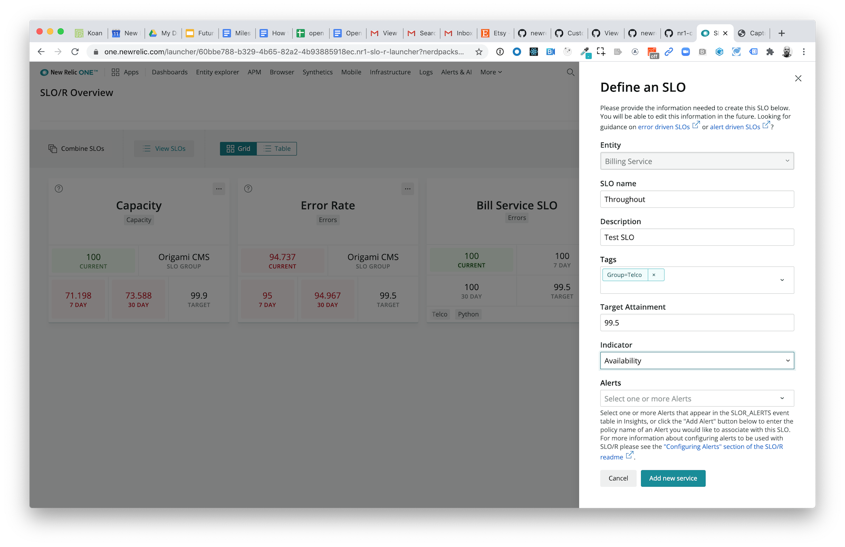Image resolution: width=845 pixels, height=547 pixels.
Task: Expand the More navigation menu
Action: click(491, 72)
